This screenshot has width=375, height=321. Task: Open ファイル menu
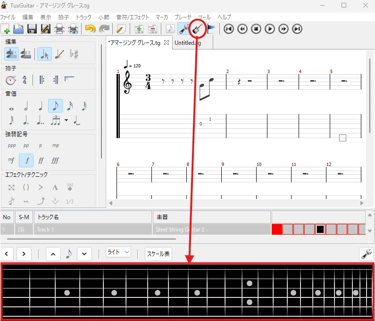coord(8,17)
